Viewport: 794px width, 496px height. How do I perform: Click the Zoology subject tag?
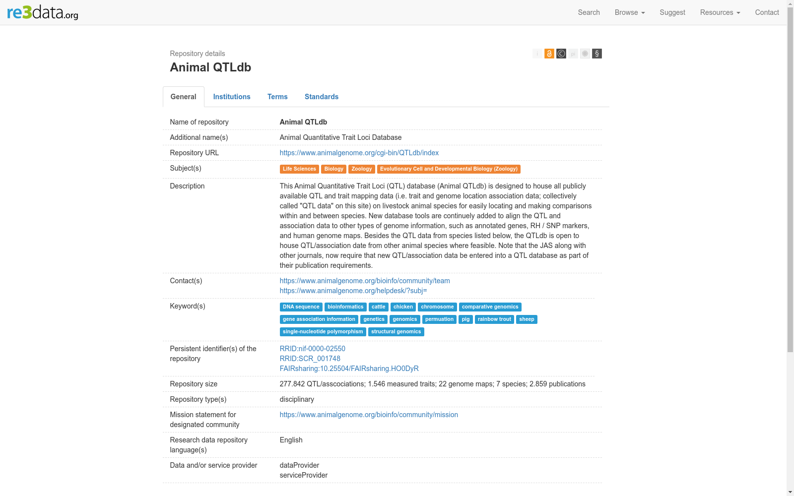(362, 169)
